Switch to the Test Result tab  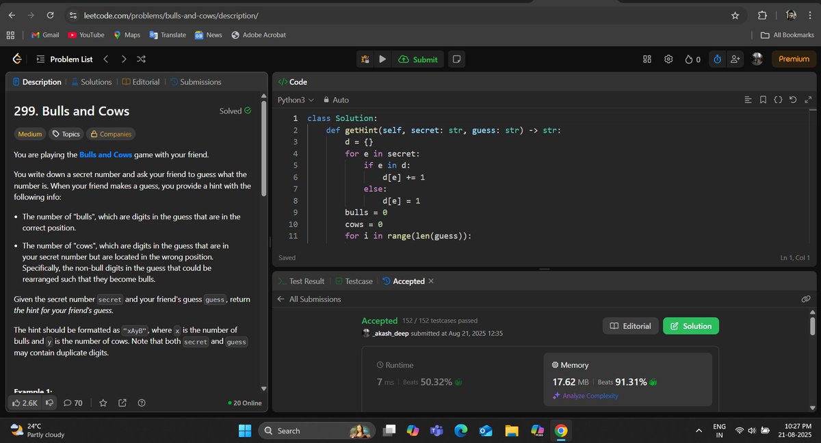point(300,281)
